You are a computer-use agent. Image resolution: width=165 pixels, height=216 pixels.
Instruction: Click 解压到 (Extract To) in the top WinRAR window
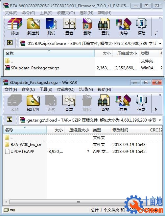(33, 26)
